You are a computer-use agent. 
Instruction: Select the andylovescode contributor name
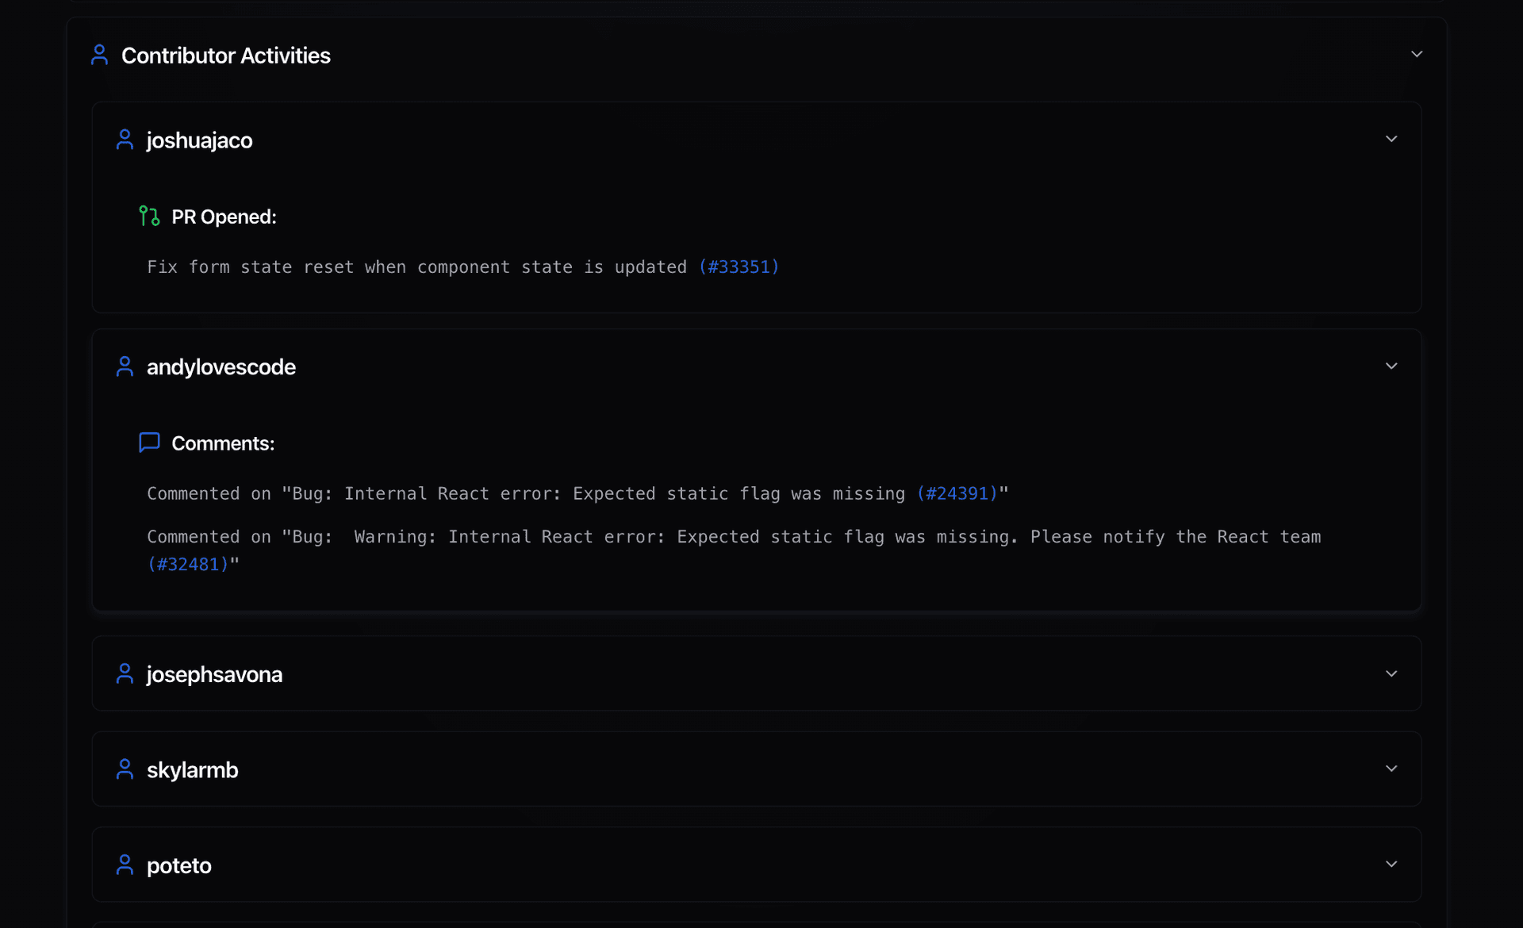(221, 367)
